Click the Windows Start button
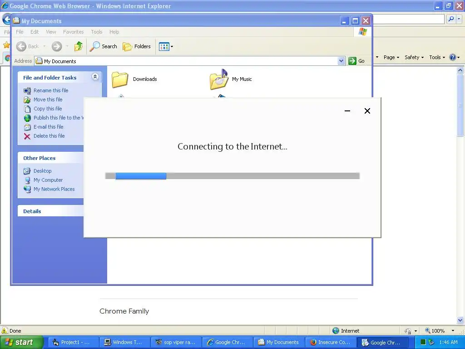 pos(21,343)
